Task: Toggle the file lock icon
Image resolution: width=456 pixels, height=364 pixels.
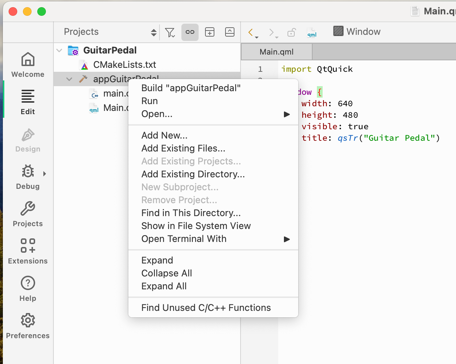Action: coord(291,32)
